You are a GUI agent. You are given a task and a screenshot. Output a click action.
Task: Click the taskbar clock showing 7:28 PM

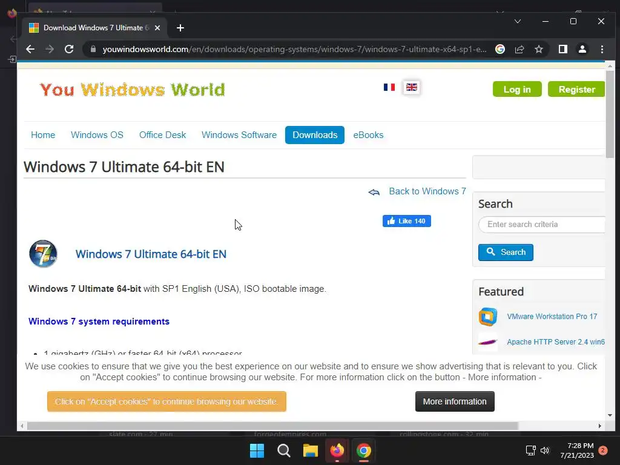coord(577,450)
